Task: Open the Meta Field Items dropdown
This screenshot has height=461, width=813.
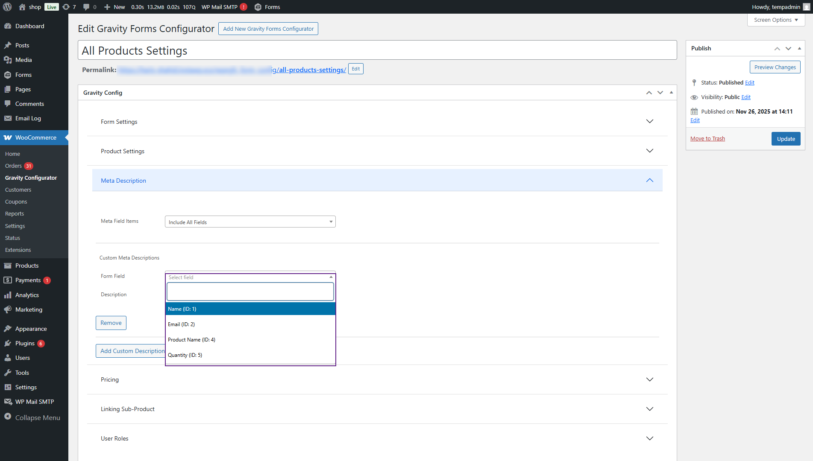Action: coord(250,222)
